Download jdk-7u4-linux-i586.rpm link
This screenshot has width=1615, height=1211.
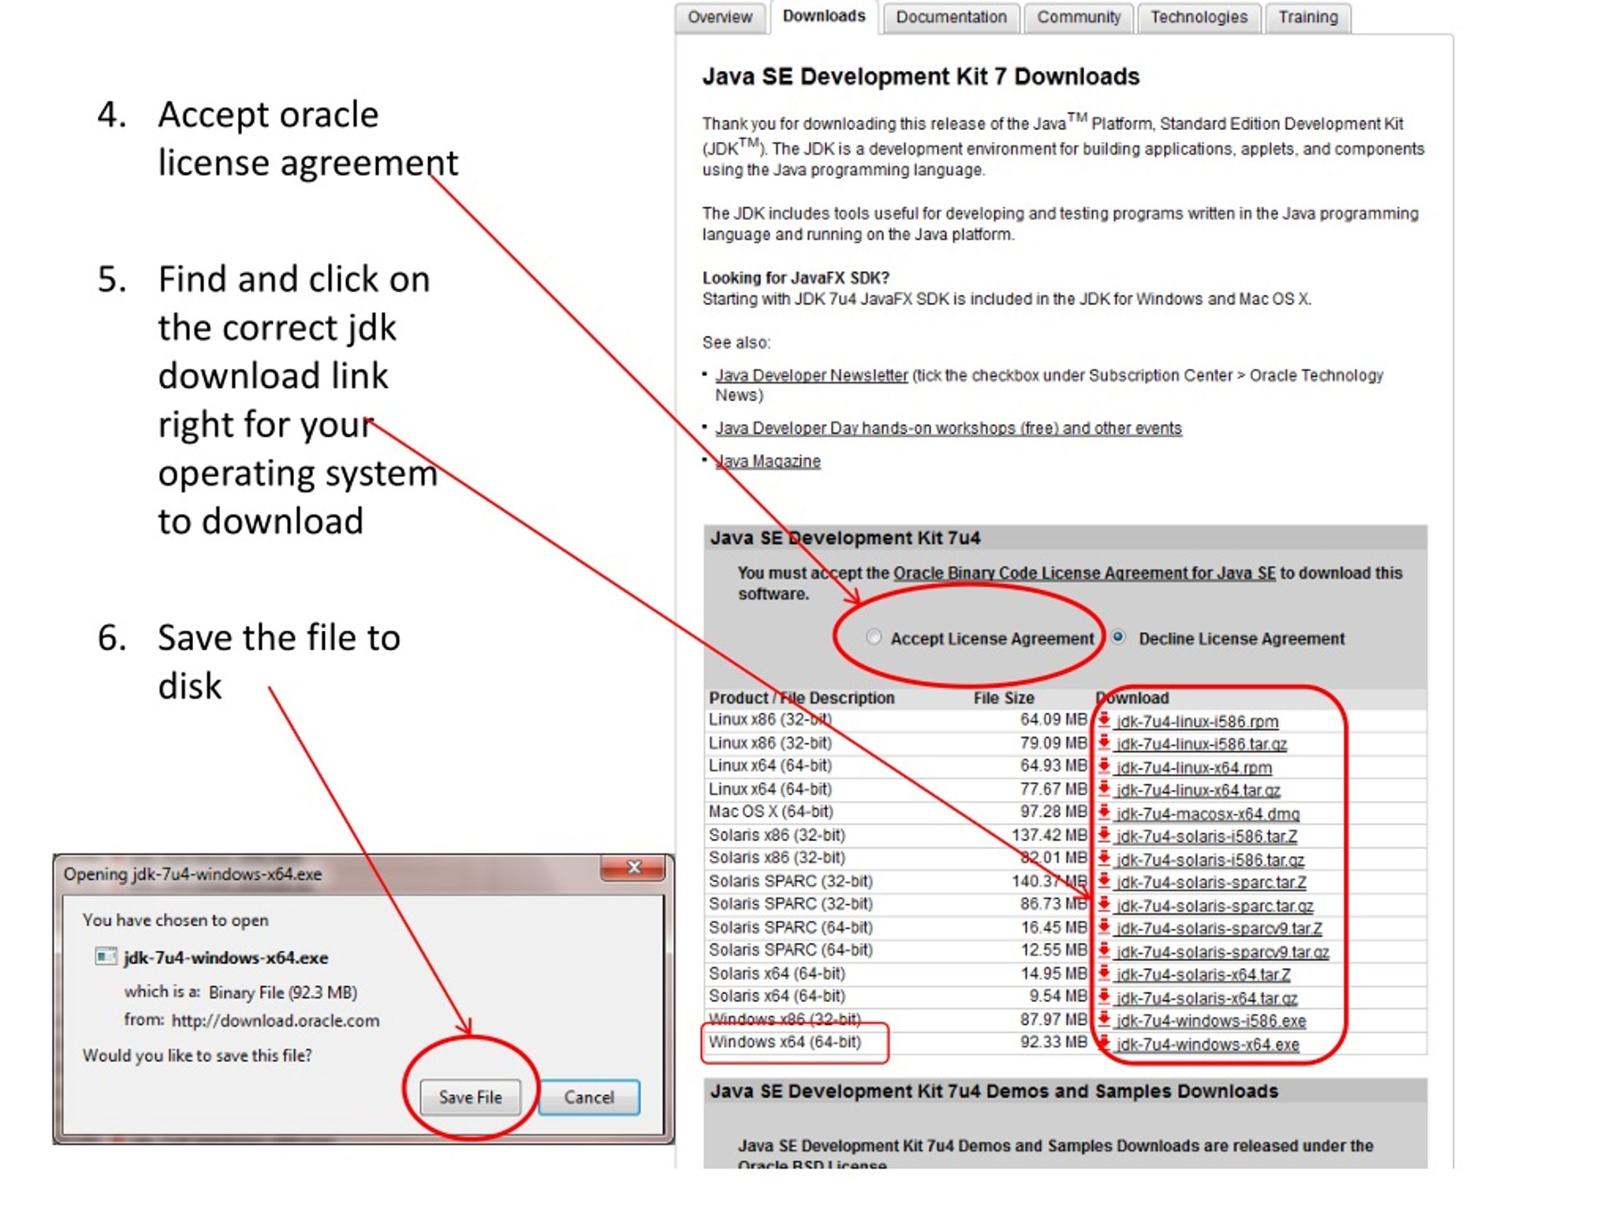tap(1197, 722)
